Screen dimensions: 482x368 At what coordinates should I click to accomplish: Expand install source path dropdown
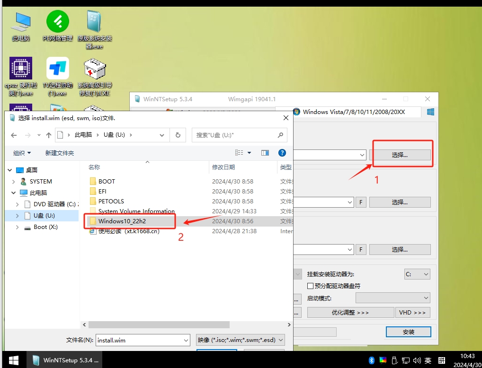pos(362,155)
